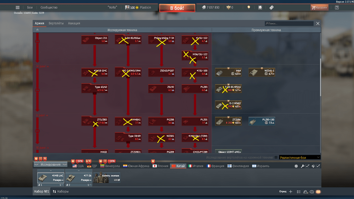Click the search magnifier icon

coord(267,23)
